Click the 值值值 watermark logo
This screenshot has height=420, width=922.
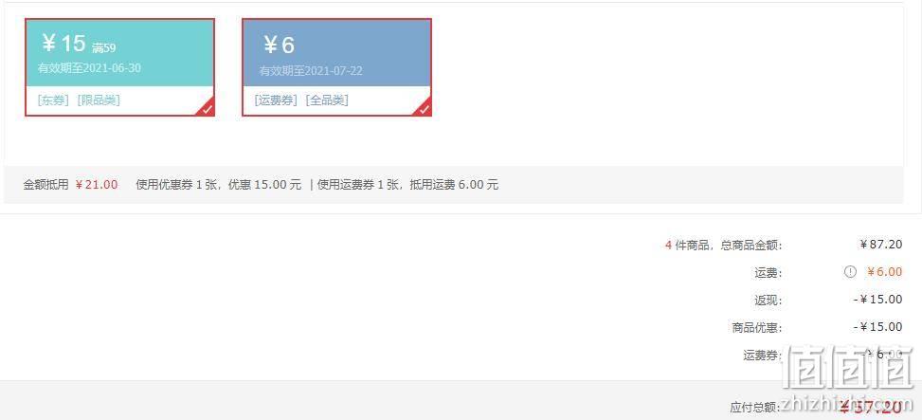pos(850,367)
